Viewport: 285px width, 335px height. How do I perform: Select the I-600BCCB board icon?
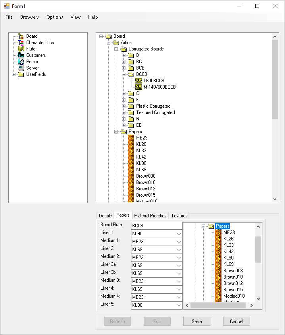139,81
